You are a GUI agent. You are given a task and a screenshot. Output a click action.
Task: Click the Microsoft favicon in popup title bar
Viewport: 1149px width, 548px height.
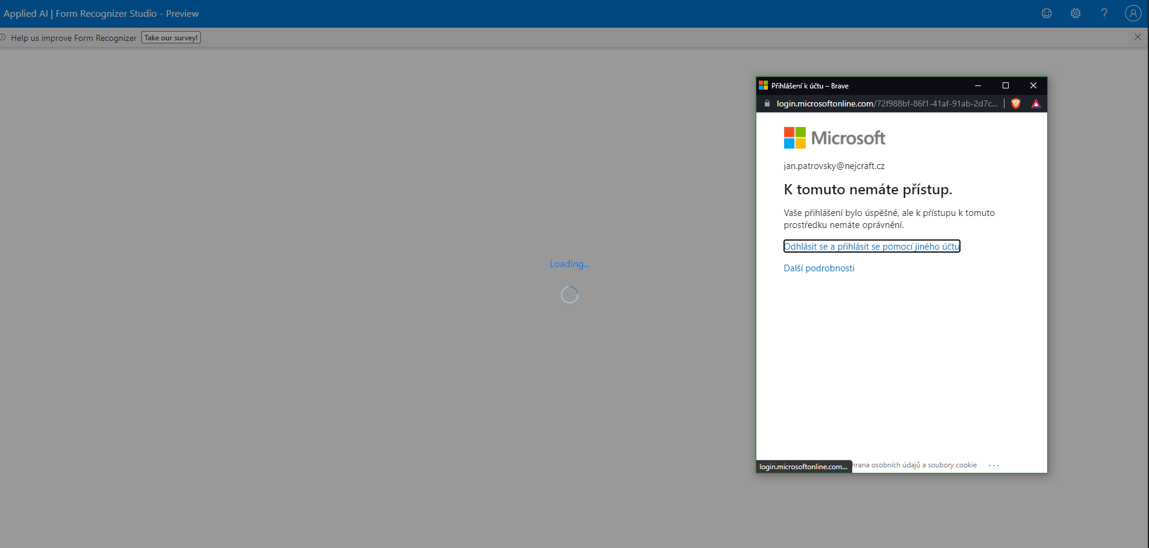click(763, 85)
